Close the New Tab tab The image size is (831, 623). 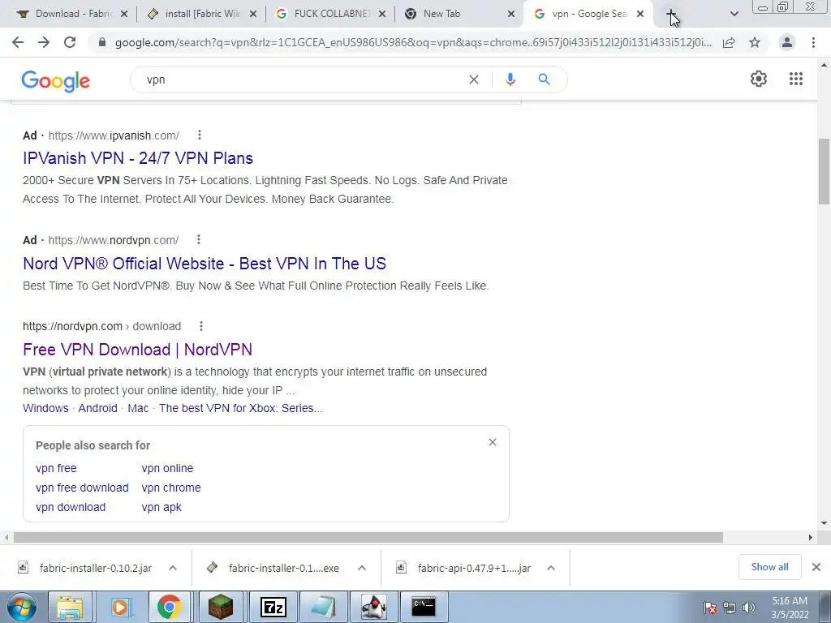click(511, 14)
